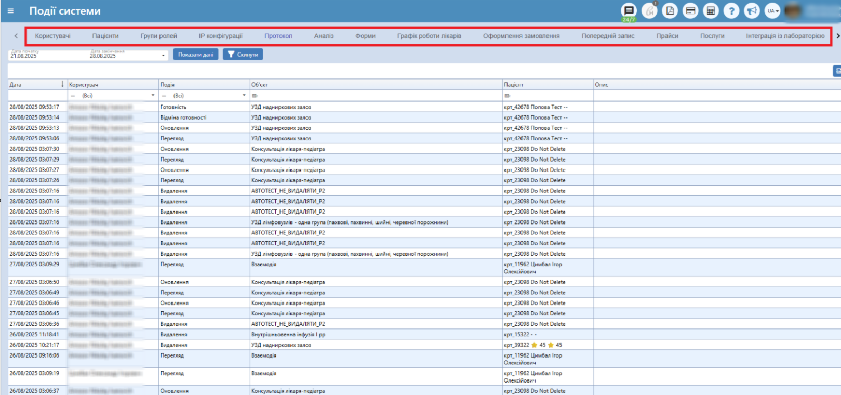The height and width of the screenshot is (395, 841).
Task: Switch to the Пацієнти tab
Action: [x=105, y=36]
